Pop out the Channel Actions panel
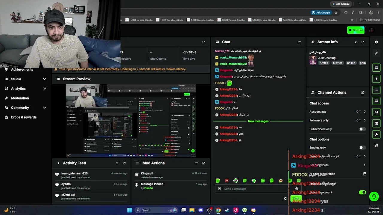The image size is (383, 215). [363, 93]
